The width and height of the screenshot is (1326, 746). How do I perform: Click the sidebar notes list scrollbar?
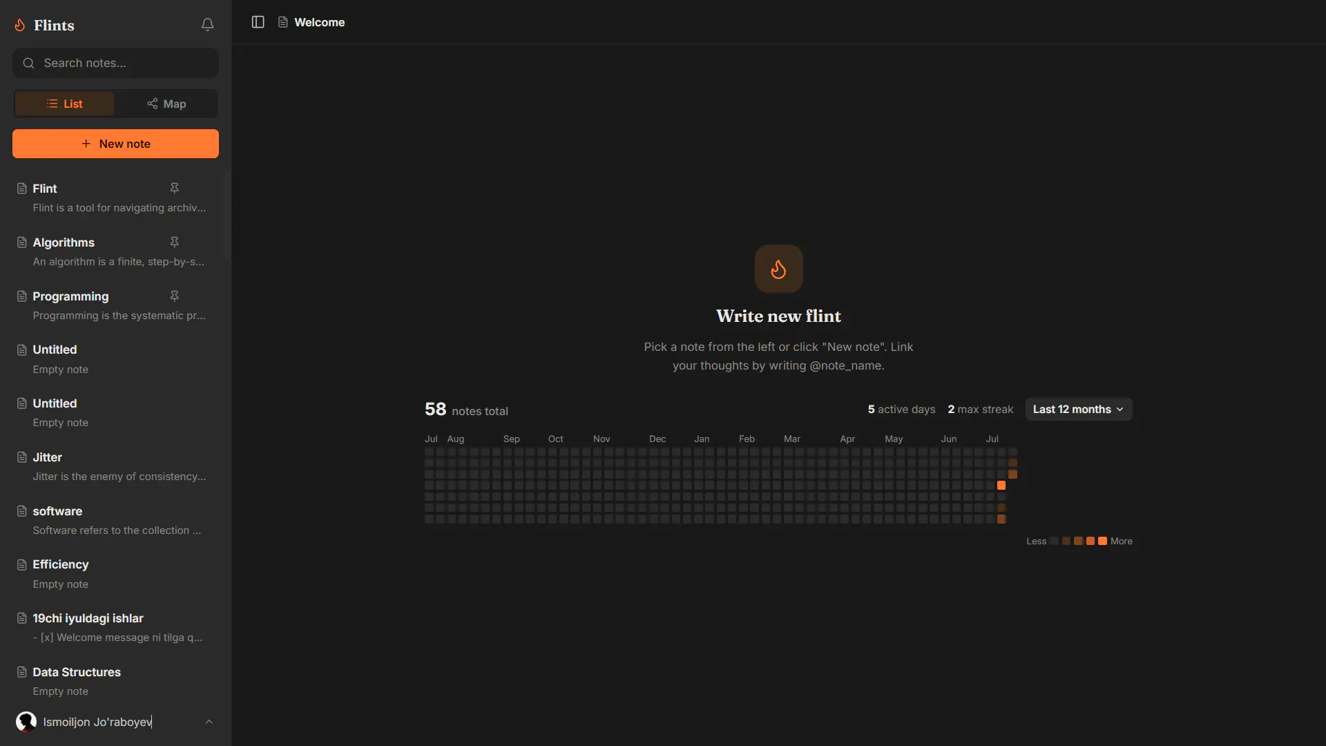(227, 216)
